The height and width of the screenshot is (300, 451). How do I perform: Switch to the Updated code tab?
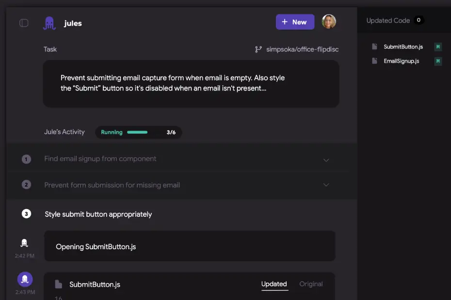point(274,284)
